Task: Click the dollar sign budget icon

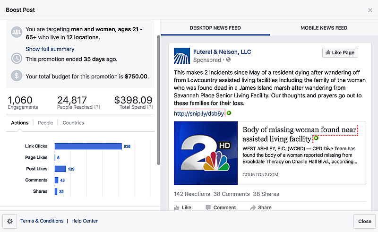Action: tap(17, 76)
